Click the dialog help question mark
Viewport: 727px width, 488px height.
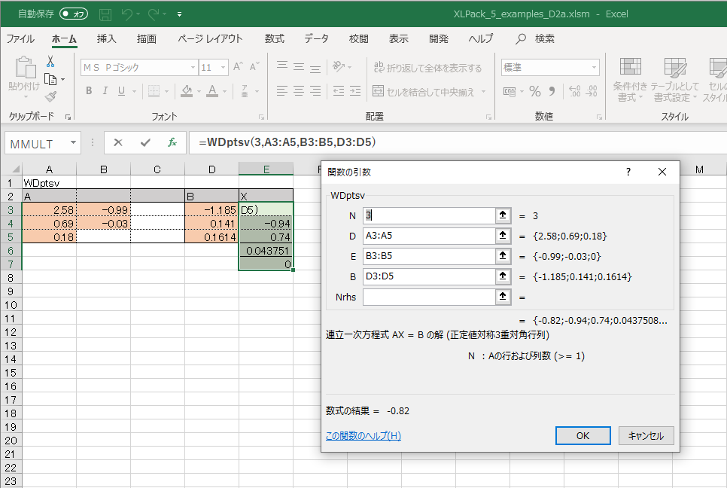[628, 172]
